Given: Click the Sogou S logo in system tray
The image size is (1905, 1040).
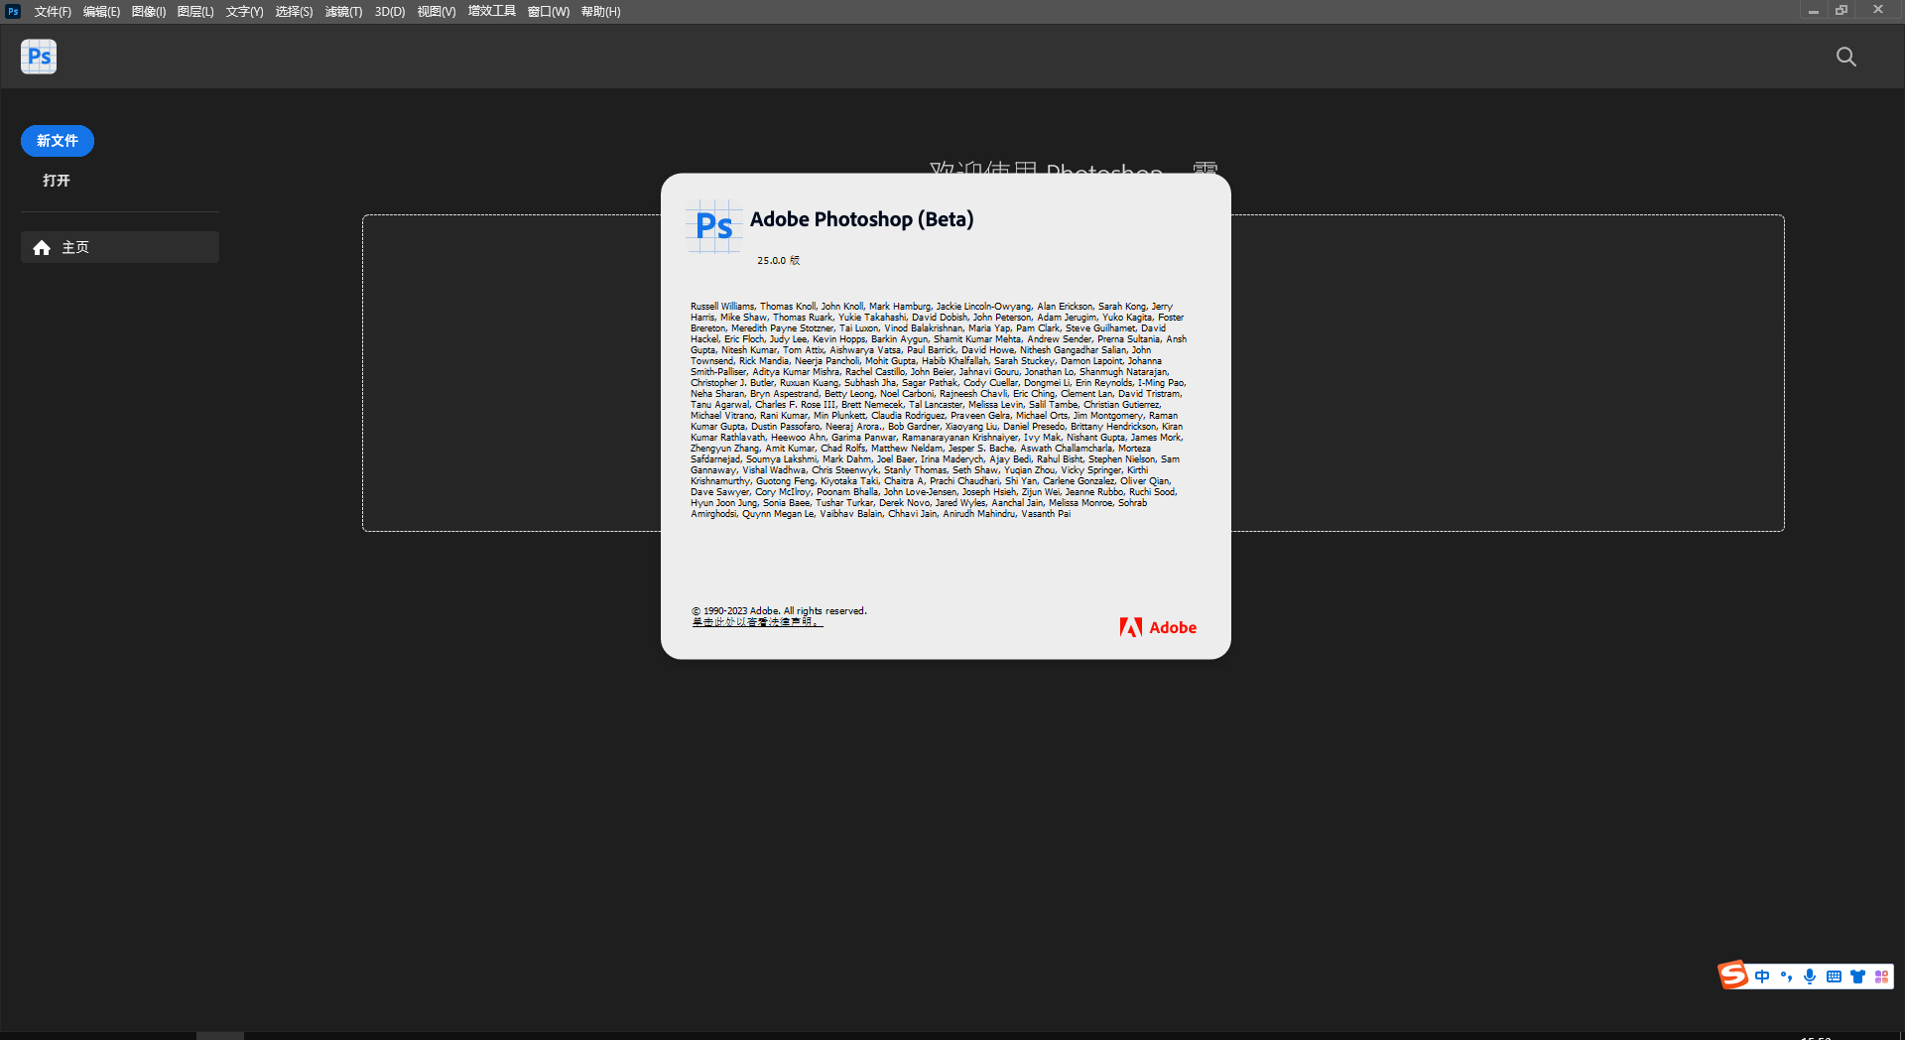Looking at the screenshot, I should click(1732, 975).
